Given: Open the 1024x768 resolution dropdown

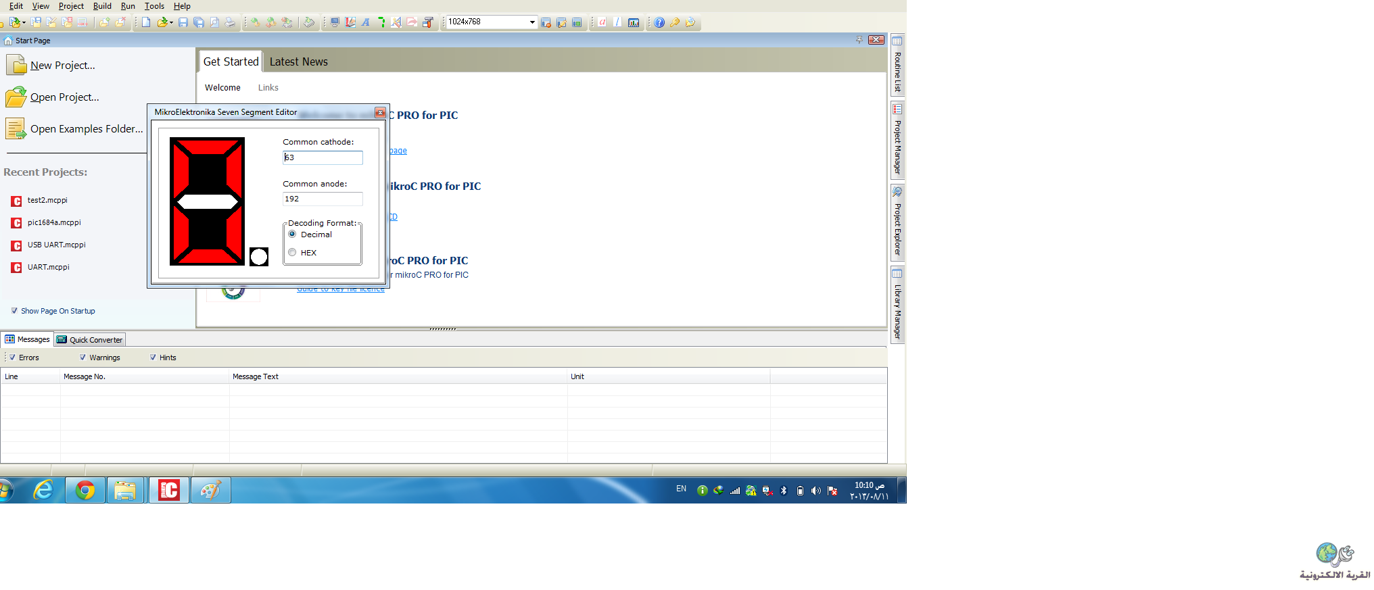Looking at the screenshot, I should click(x=532, y=22).
